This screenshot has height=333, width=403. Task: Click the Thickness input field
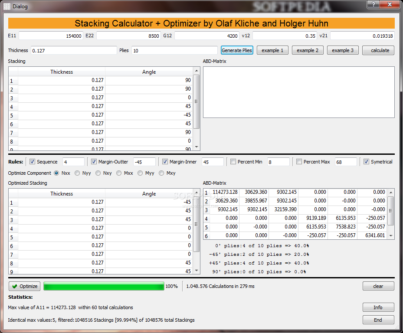(x=74, y=50)
